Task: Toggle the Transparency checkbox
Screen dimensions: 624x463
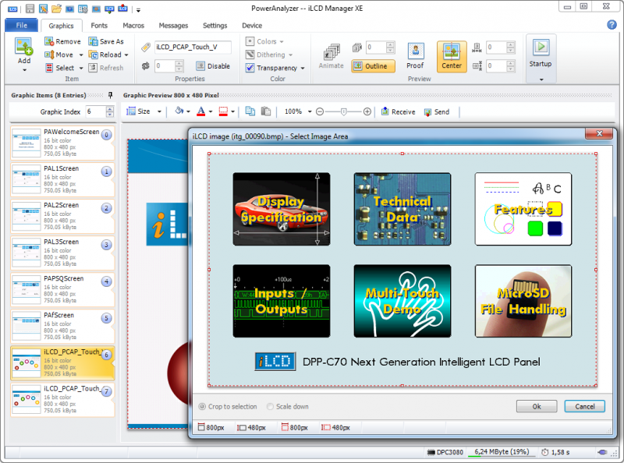Action: click(250, 68)
